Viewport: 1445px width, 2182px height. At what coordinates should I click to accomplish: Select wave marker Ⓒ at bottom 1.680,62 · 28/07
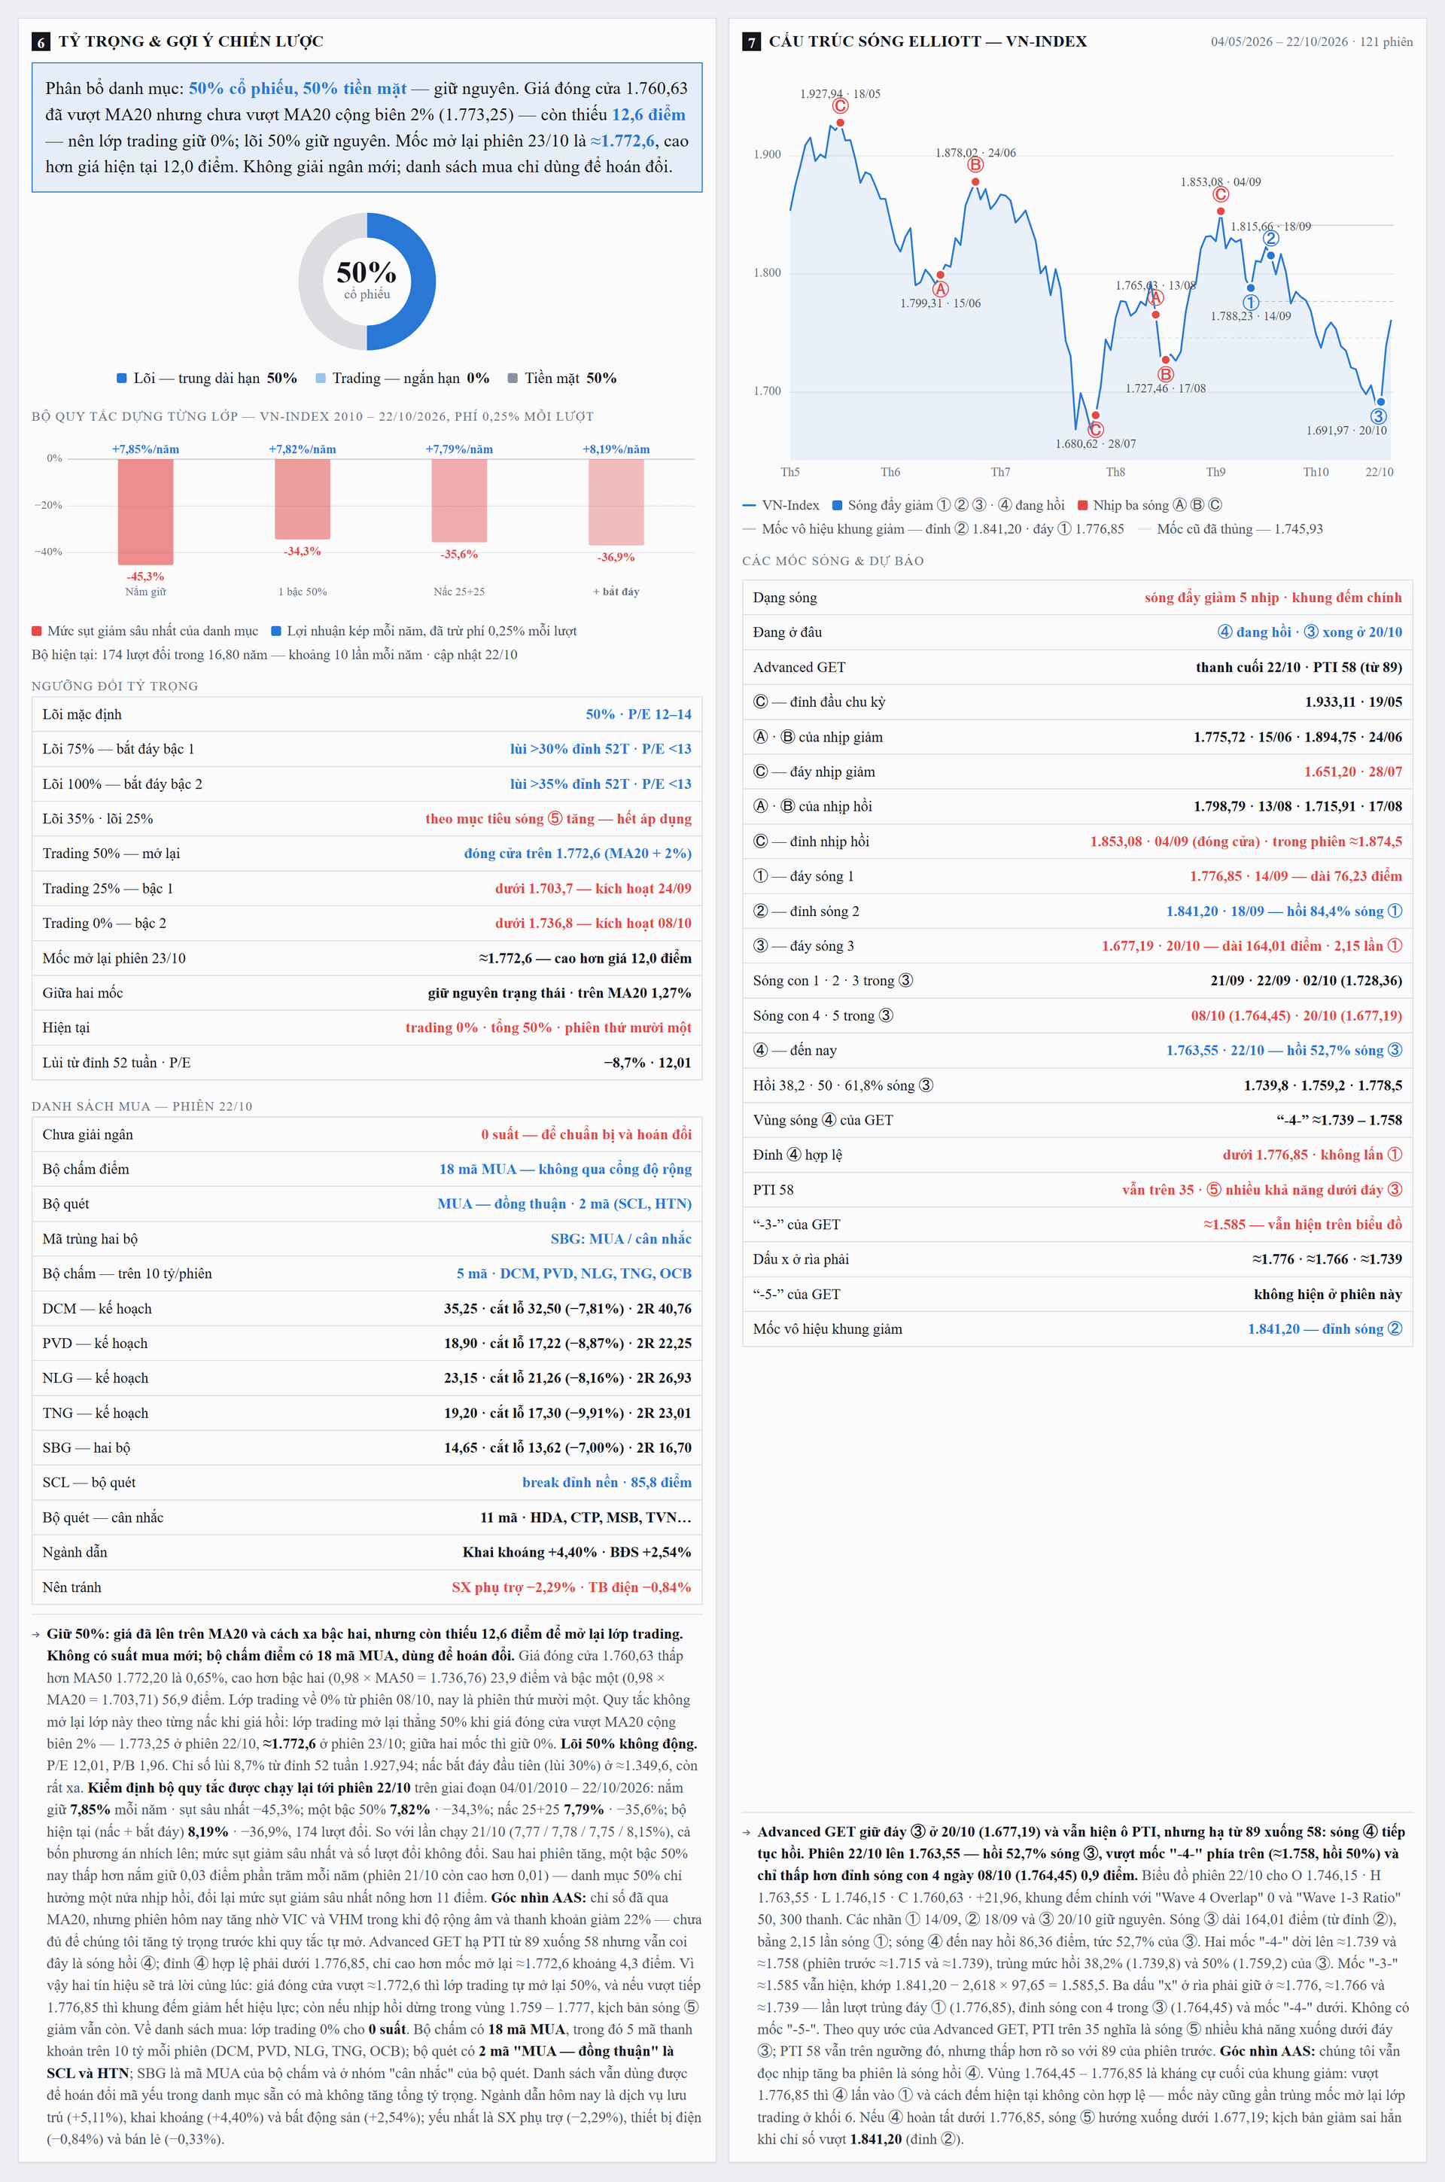1095,429
